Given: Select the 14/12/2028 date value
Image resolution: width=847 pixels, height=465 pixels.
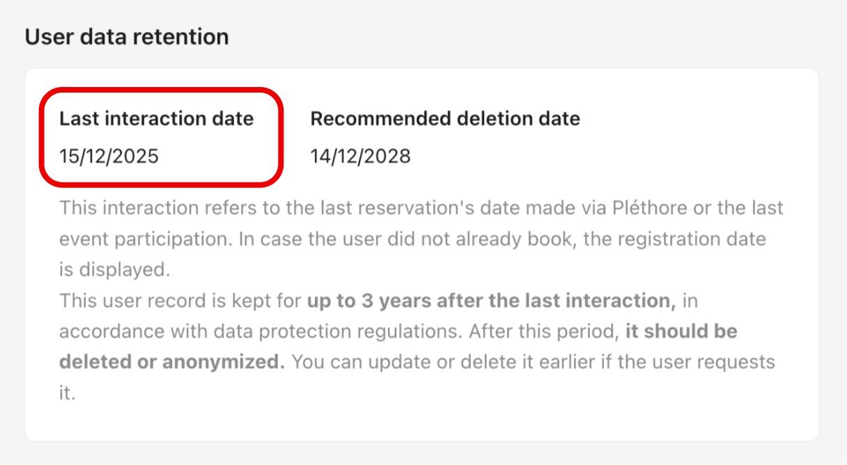Looking at the screenshot, I should click(x=360, y=156).
